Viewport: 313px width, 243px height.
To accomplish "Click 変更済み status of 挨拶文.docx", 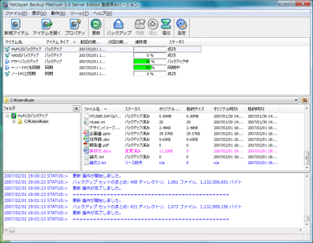I will point(133,151).
